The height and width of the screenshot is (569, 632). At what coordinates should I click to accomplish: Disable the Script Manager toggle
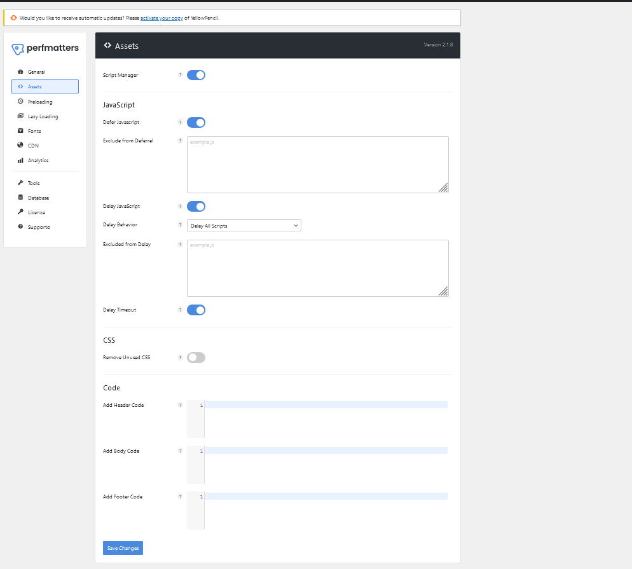pyautogui.click(x=196, y=75)
